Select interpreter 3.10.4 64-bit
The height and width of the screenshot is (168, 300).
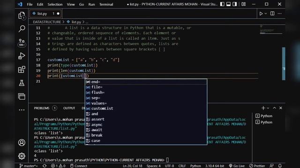(215, 166)
